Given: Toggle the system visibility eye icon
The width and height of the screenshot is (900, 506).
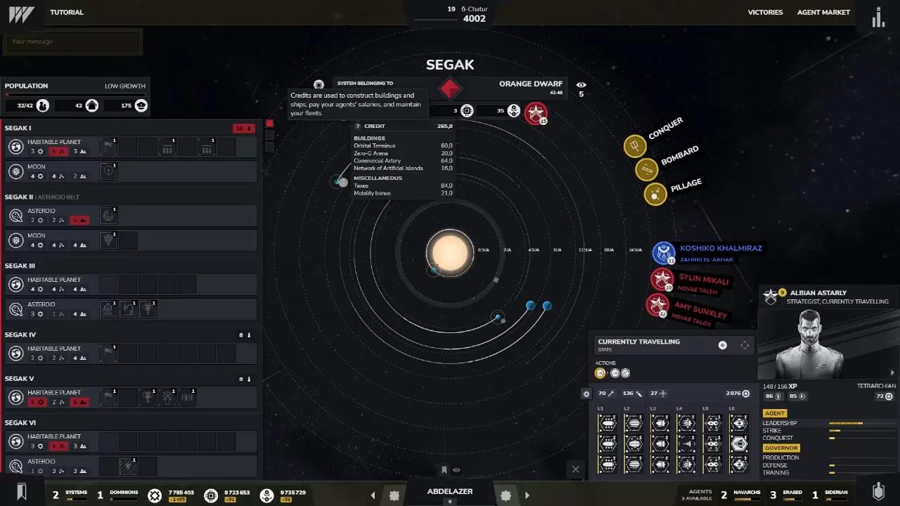Looking at the screenshot, I should pos(581,85).
